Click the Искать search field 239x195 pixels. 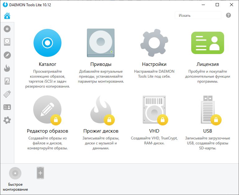point(198,16)
